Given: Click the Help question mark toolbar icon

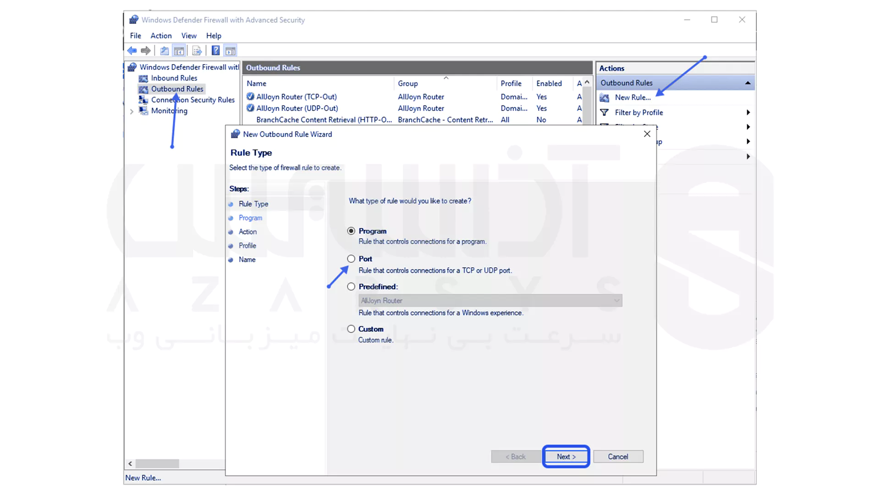Looking at the screenshot, I should pyautogui.click(x=215, y=50).
